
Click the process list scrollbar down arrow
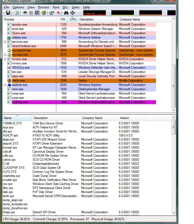[174, 110]
